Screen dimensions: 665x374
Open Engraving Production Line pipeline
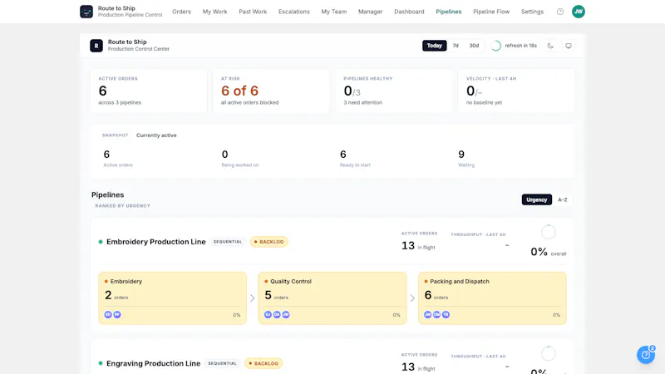tap(153, 363)
